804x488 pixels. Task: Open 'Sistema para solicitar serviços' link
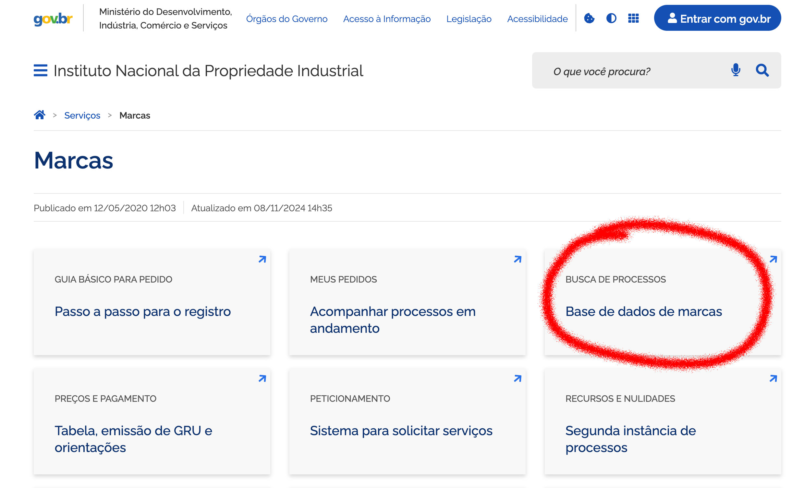pyautogui.click(x=401, y=431)
